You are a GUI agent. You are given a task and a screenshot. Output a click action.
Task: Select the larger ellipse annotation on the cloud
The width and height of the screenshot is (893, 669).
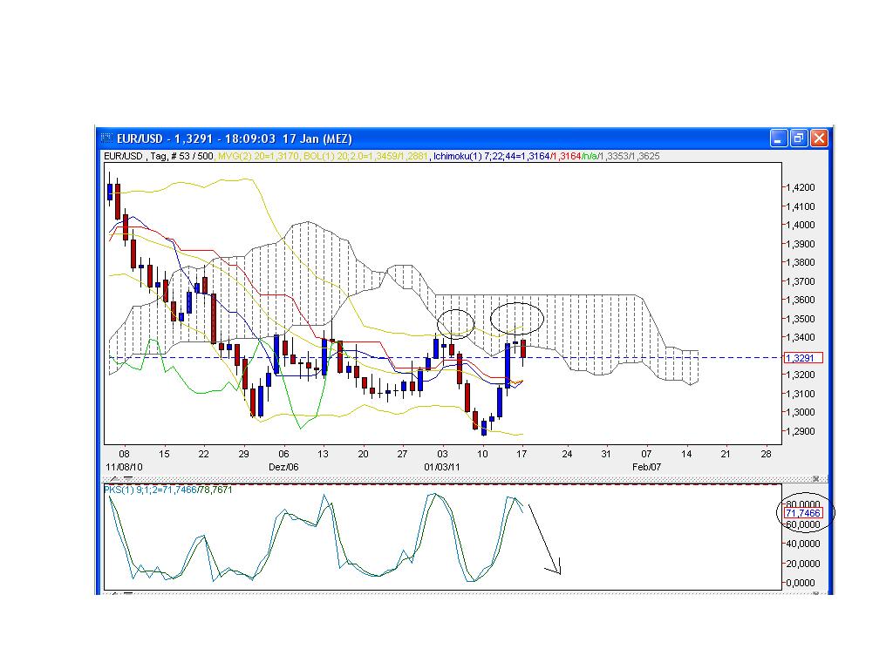[519, 318]
